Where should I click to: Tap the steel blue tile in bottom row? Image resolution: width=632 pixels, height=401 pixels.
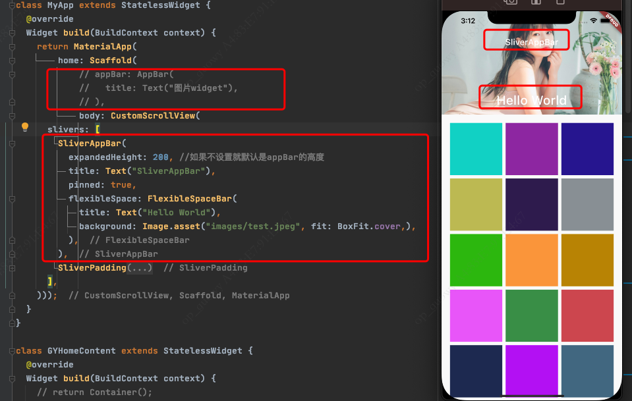pos(587,371)
